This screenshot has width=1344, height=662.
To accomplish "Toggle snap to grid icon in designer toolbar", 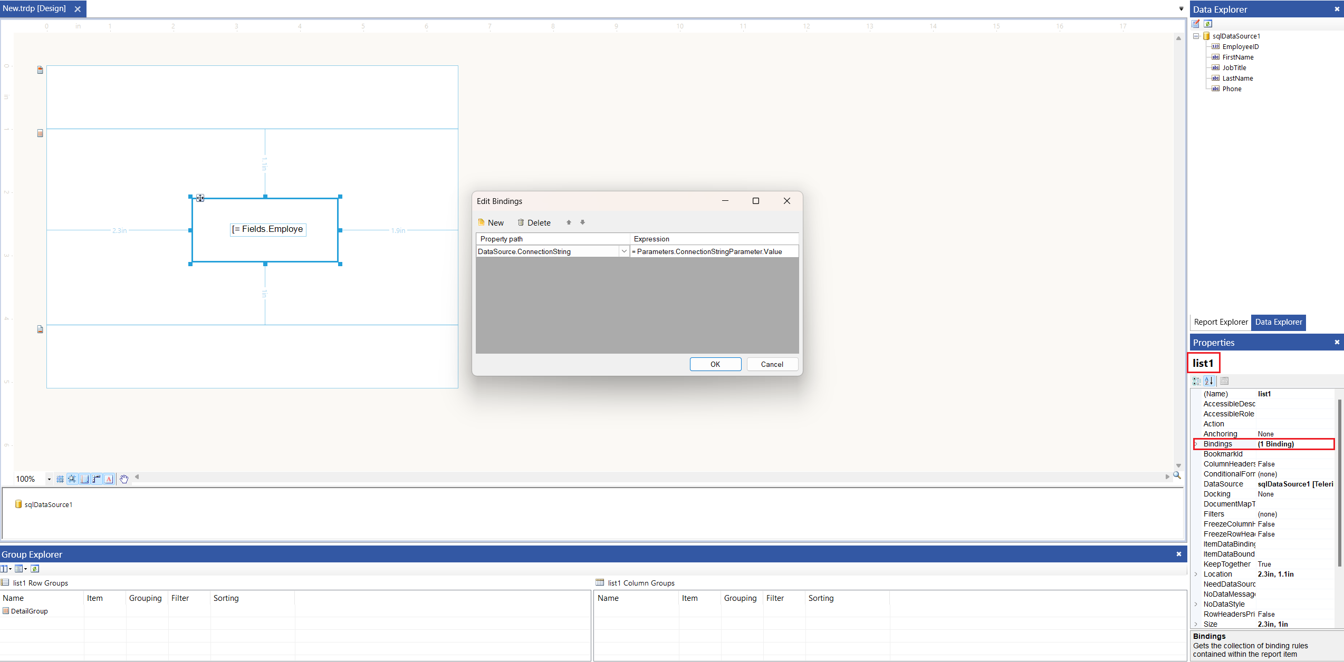I will point(72,479).
